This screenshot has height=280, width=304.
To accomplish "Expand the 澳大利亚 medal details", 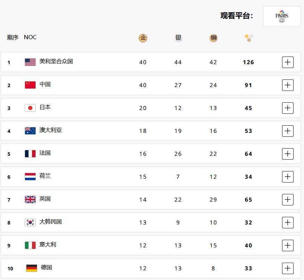I will click(x=288, y=131).
